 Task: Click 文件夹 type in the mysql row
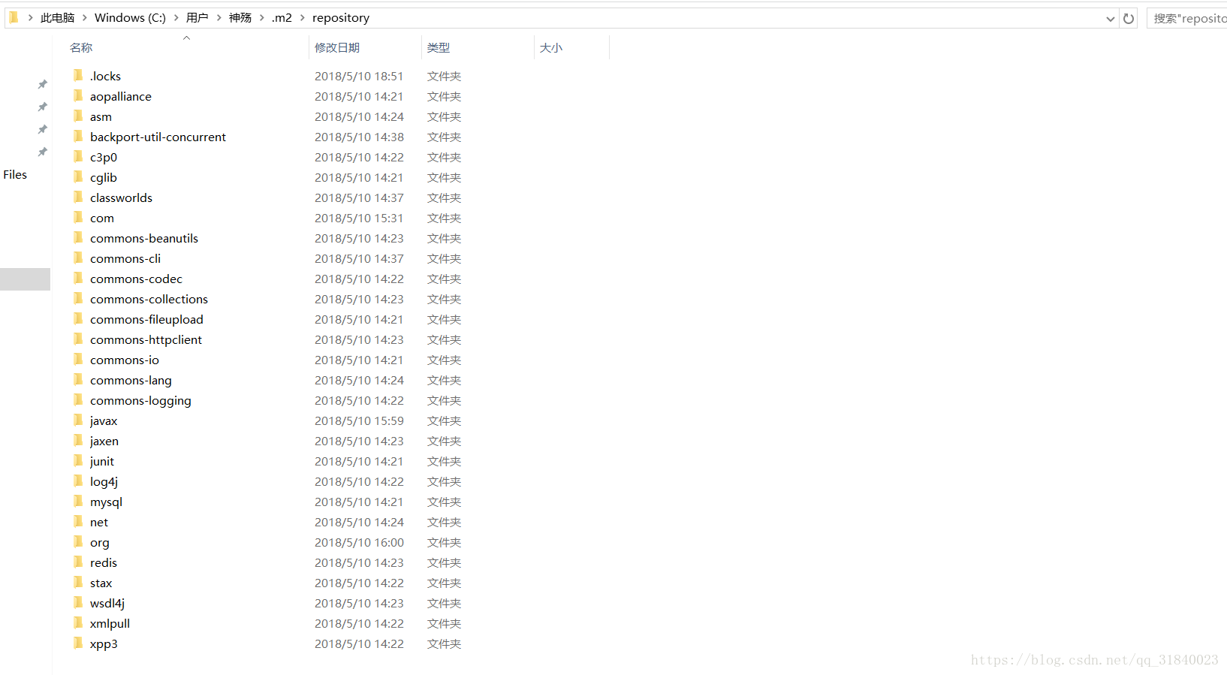(445, 502)
